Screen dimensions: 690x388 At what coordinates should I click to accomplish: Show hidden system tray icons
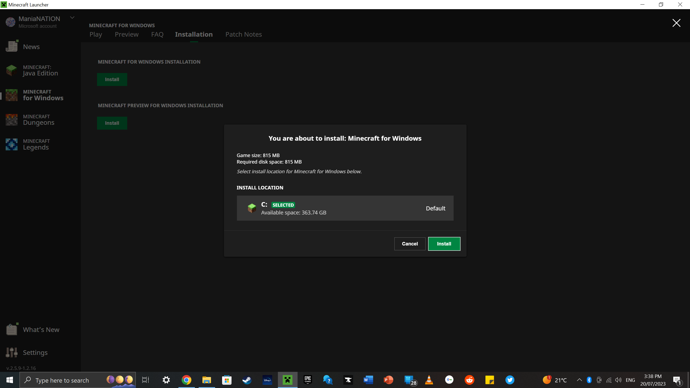pyautogui.click(x=579, y=380)
